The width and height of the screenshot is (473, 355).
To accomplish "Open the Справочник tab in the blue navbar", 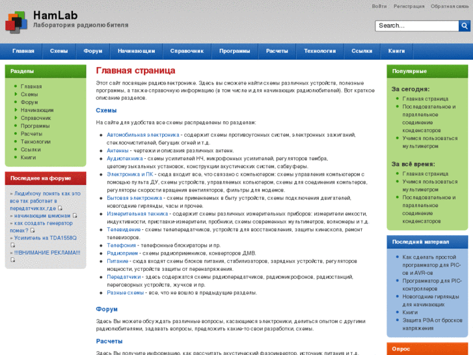I will coord(187,51).
